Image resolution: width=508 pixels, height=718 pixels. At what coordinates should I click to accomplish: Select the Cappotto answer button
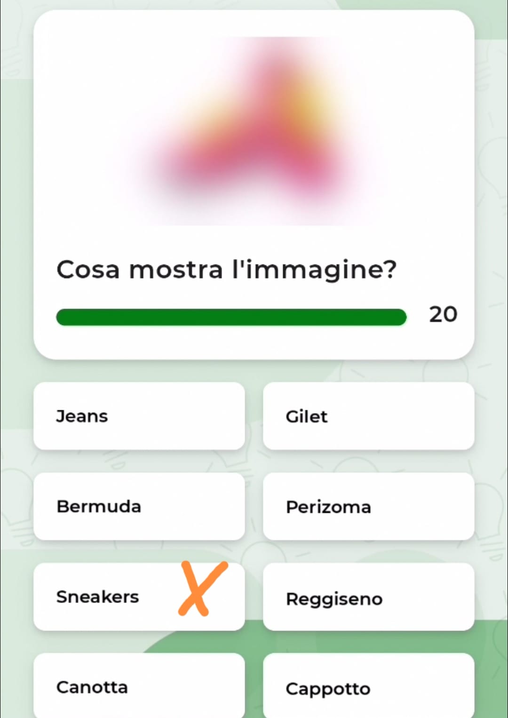point(368,686)
